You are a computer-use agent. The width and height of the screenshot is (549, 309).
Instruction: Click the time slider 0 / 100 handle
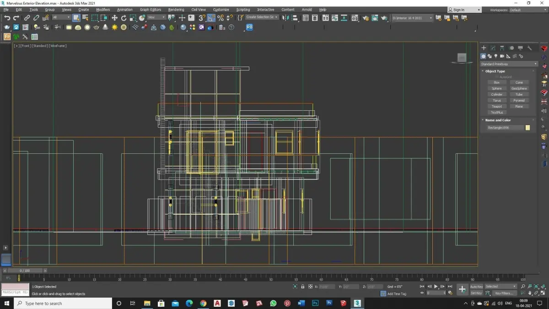click(x=25, y=271)
